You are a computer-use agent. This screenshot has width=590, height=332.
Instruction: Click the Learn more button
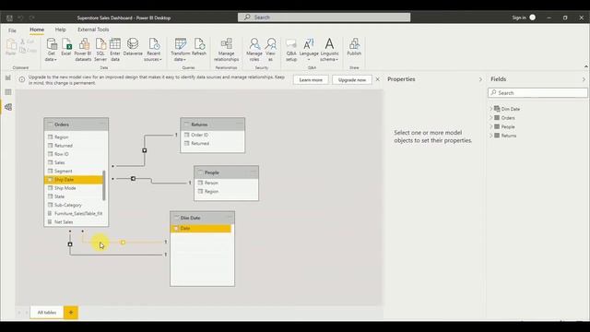click(311, 80)
